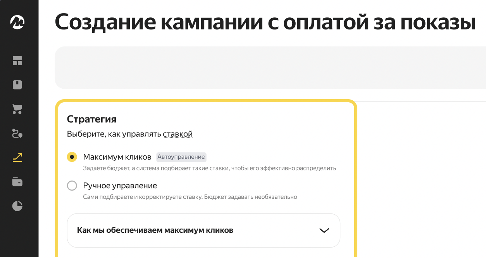The image size is (486, 258).
Task: Open the dashboard summary sidebar icon
Action: (x=17, y=60)
